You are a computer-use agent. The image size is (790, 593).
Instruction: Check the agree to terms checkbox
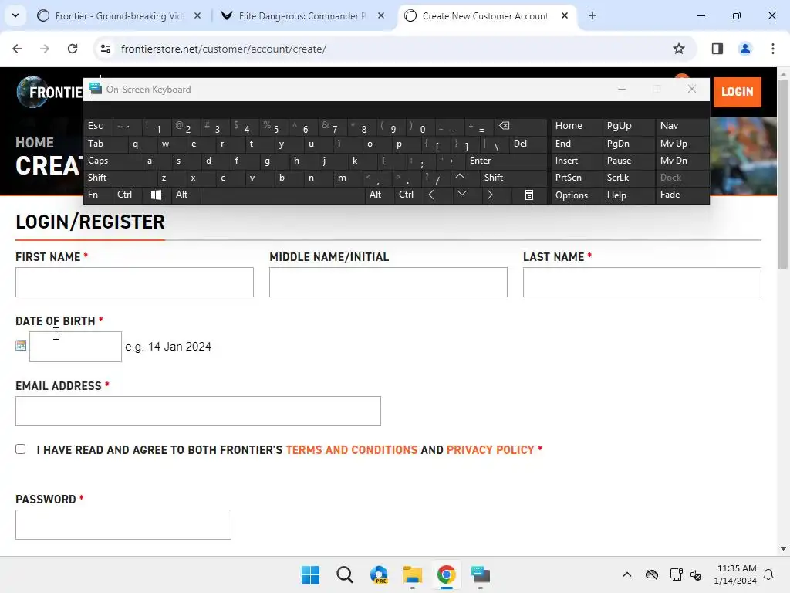(21, 449)
